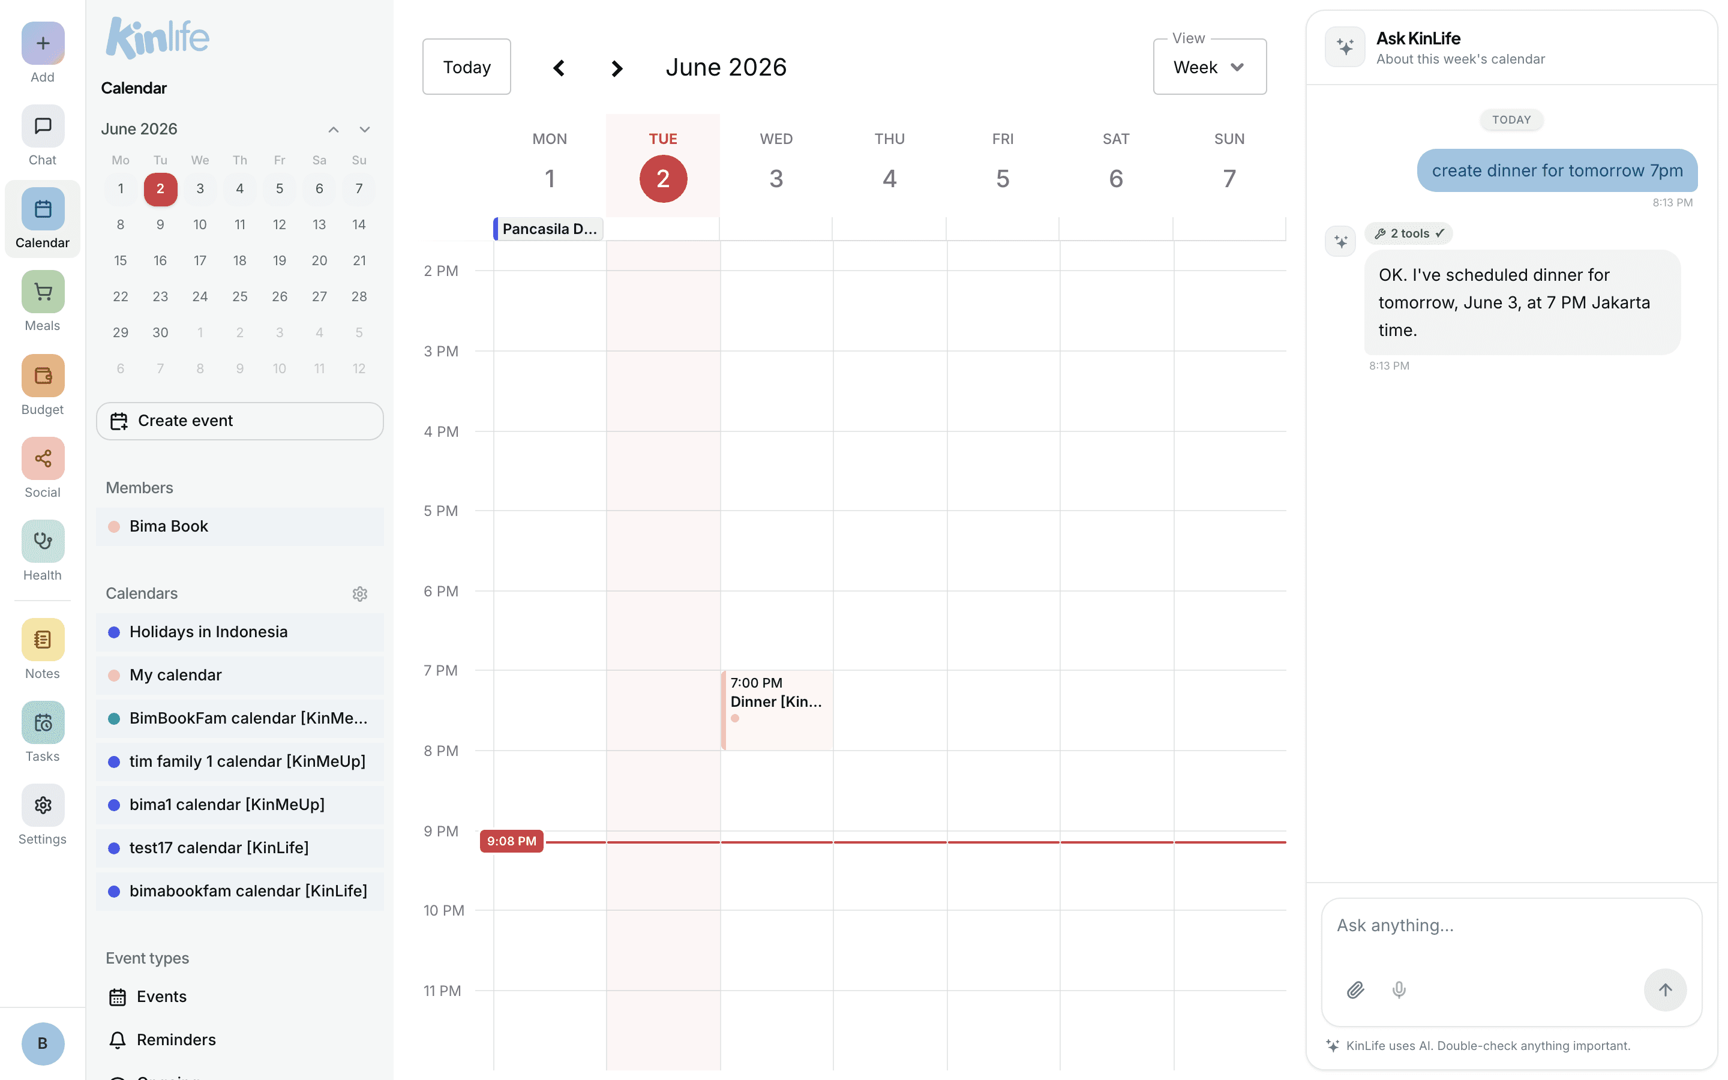Open the View Week dropdown
The image size is (1728, 1080).
[1210, 67]
